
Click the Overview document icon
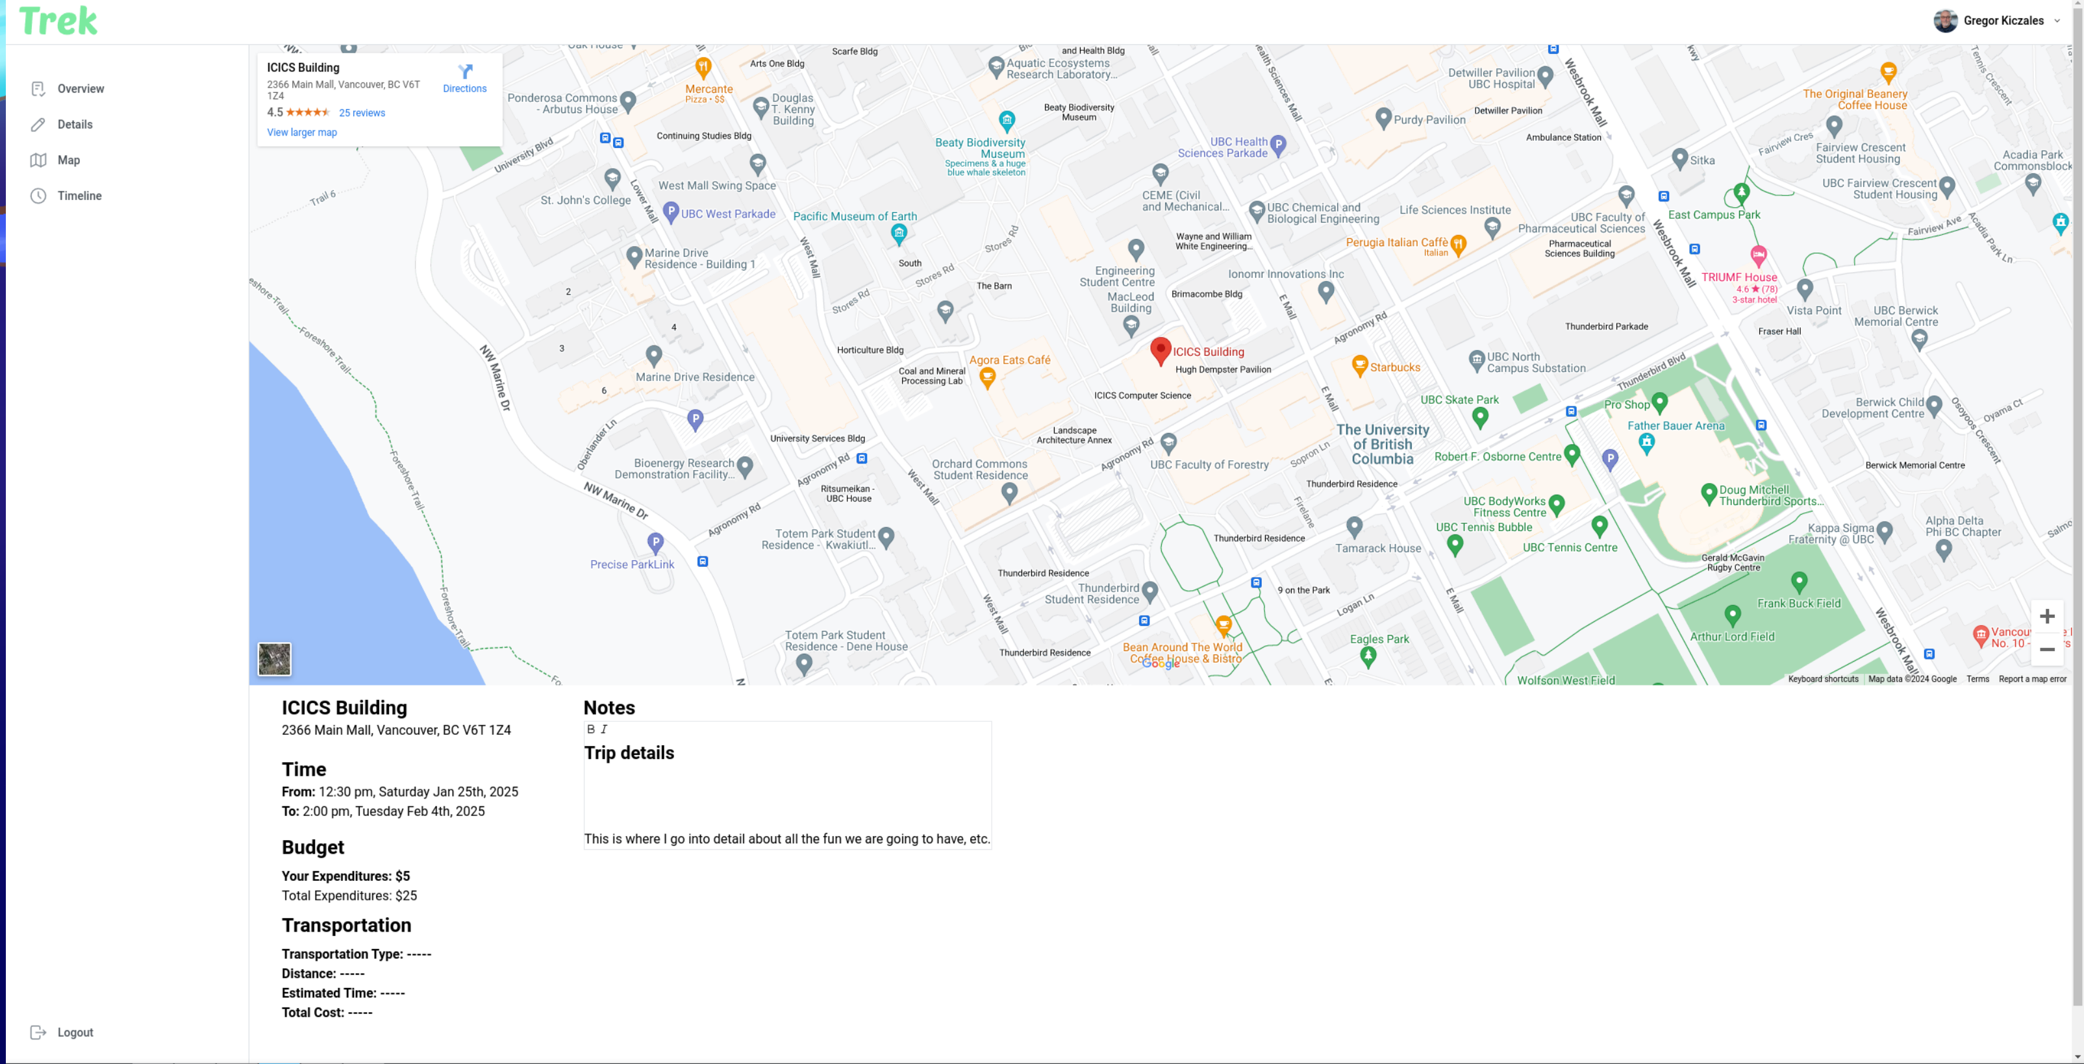point(38,89)
